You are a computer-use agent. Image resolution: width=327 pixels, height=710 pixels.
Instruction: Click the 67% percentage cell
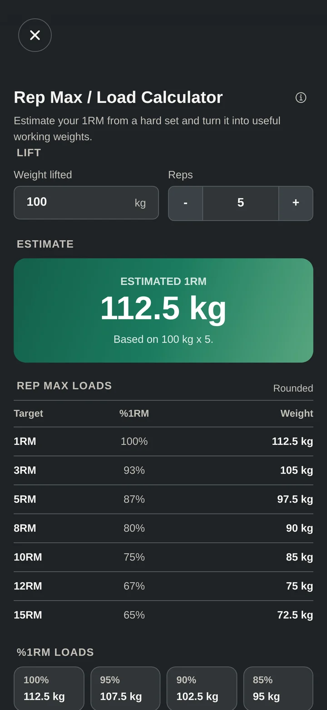coord(134,586)
